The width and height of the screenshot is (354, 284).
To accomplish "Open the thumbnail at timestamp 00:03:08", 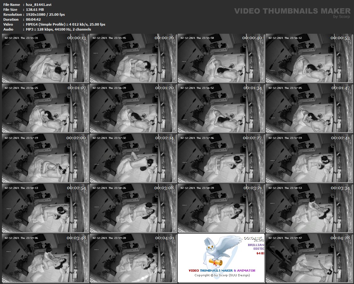I will click(x=133, y=208).
